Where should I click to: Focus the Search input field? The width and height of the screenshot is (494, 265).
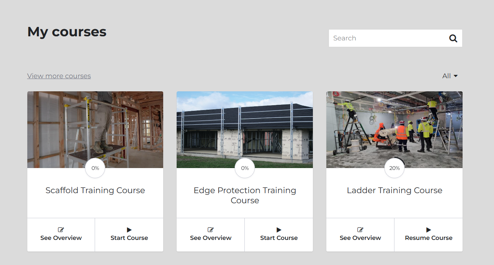point(388,38)
